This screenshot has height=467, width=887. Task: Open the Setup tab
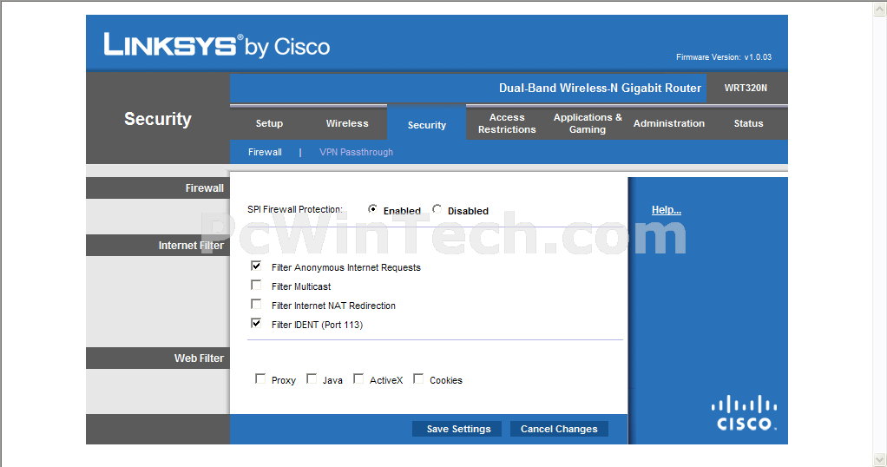[x=269, y=123]
